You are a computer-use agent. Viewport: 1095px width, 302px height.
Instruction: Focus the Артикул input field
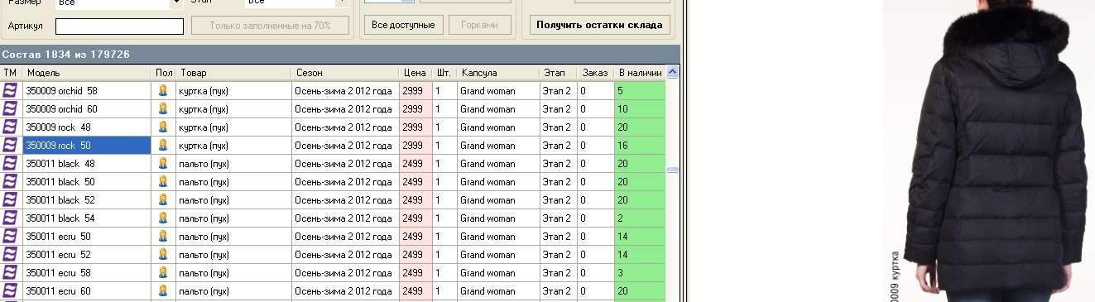(119, 26)
